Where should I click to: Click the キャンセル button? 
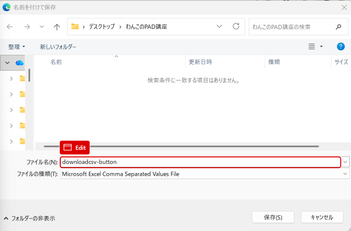point(322,217)
